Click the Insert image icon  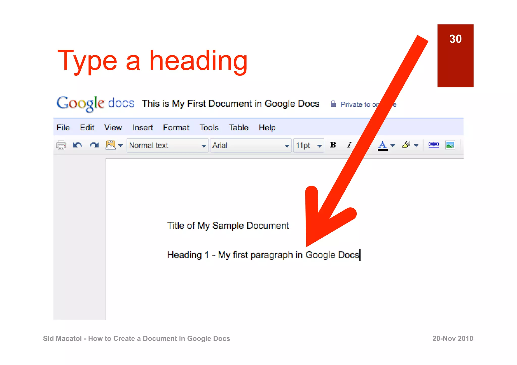pyautogui.click(x=450, y=145)
